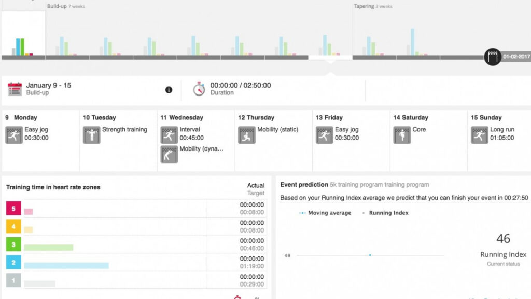Click the calendar icon for January 9 - 15
531x299 pixels.
pyautogui.click(x=15, y=89)
